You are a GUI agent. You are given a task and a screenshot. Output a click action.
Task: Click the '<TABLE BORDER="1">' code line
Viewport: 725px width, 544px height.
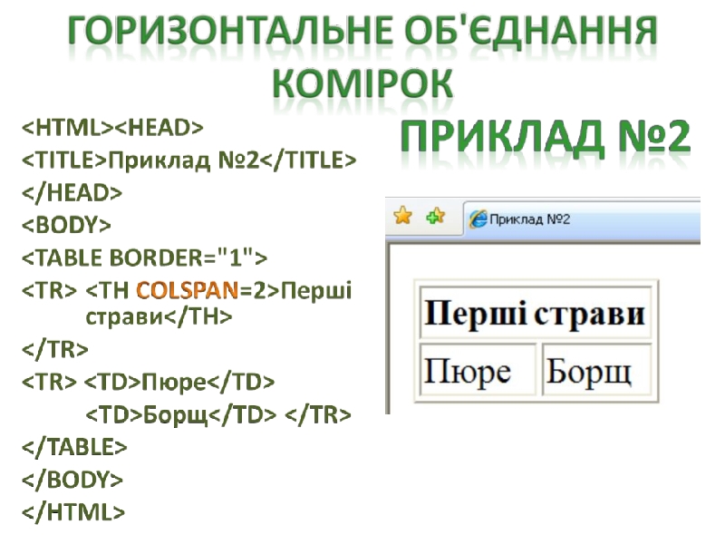tap(145, 257)
